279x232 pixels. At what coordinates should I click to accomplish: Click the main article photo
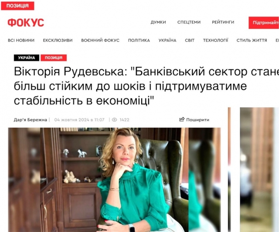(114, 180)
